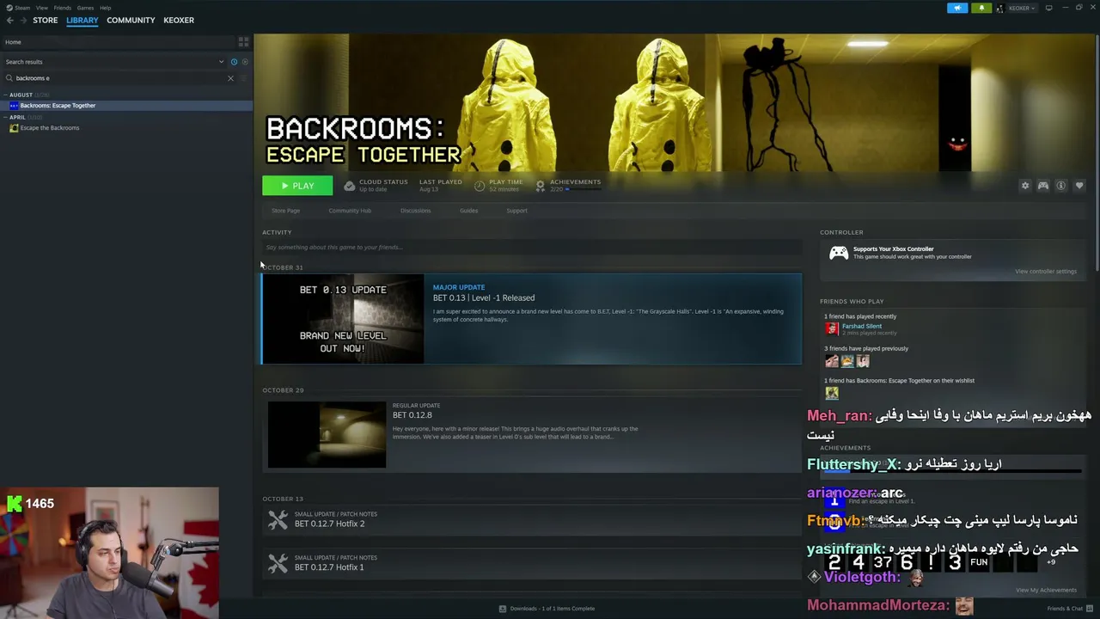Viewport: 1100px width, 619px height.
Task: Click the Hotfix 1 patch notes wrench icon
Action: click(278, 563)
